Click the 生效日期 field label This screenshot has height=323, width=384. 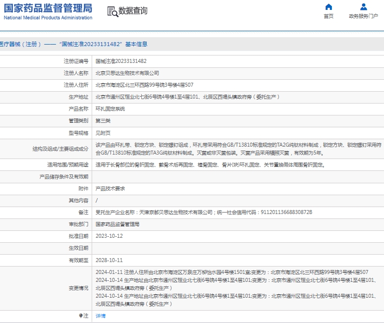coord(78,248)
